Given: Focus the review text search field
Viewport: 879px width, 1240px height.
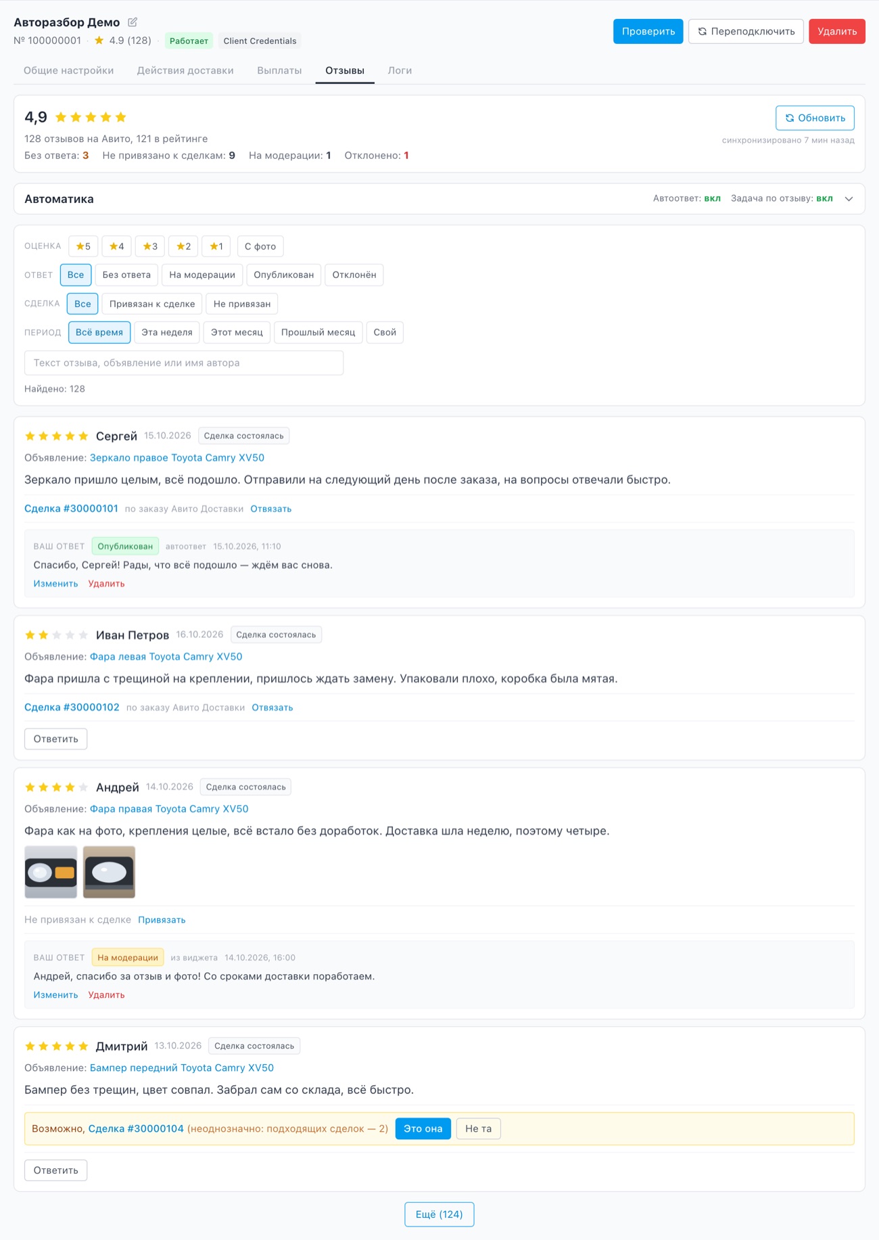Looking at the screenshot, I should click(184, 363).
